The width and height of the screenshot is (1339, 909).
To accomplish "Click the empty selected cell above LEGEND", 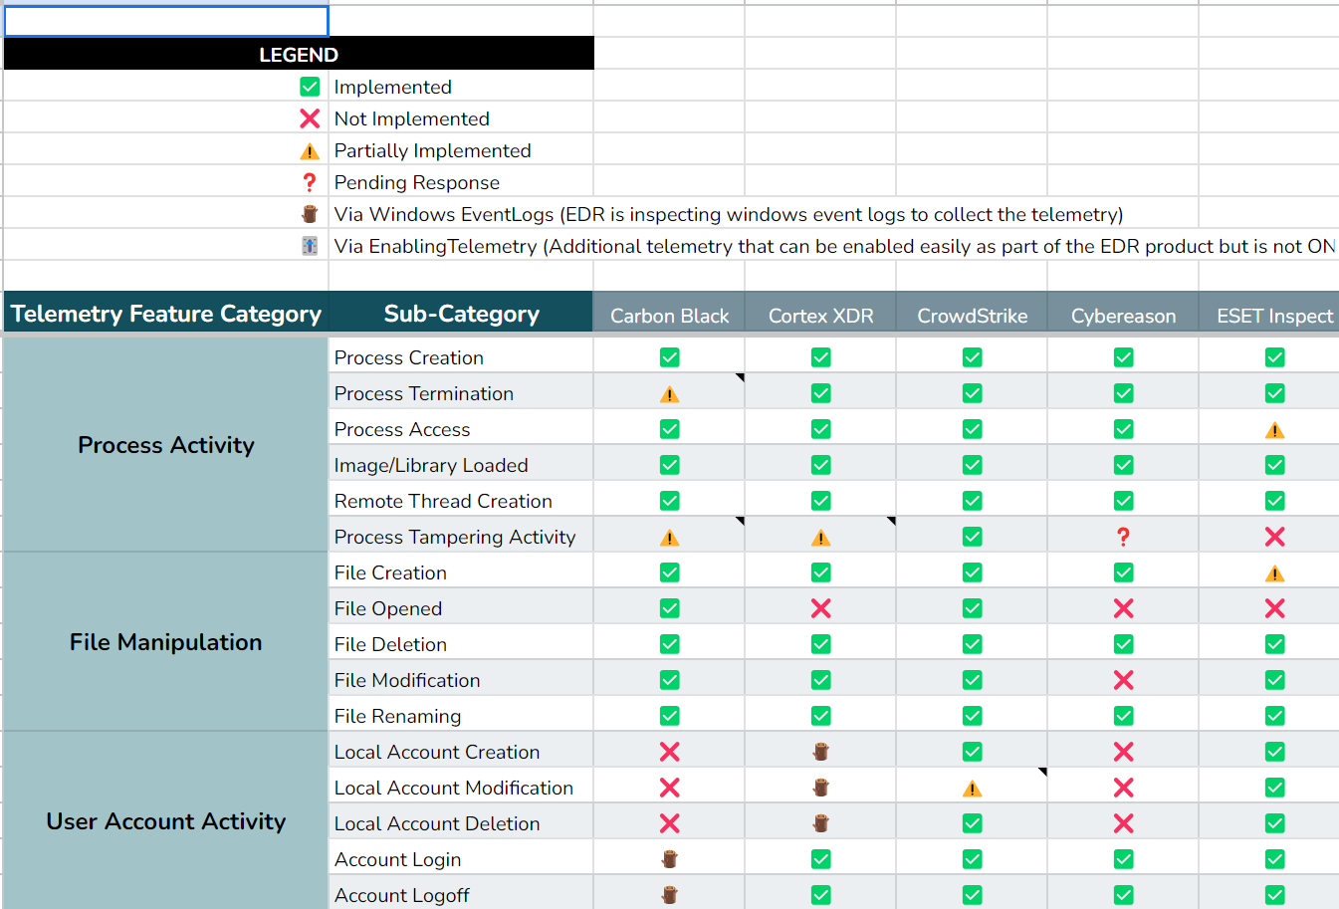I will (166, 21).
